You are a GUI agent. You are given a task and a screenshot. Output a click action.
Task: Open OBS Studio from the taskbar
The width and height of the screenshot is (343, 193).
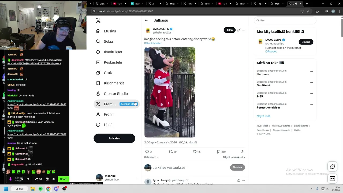pos(64,189)
